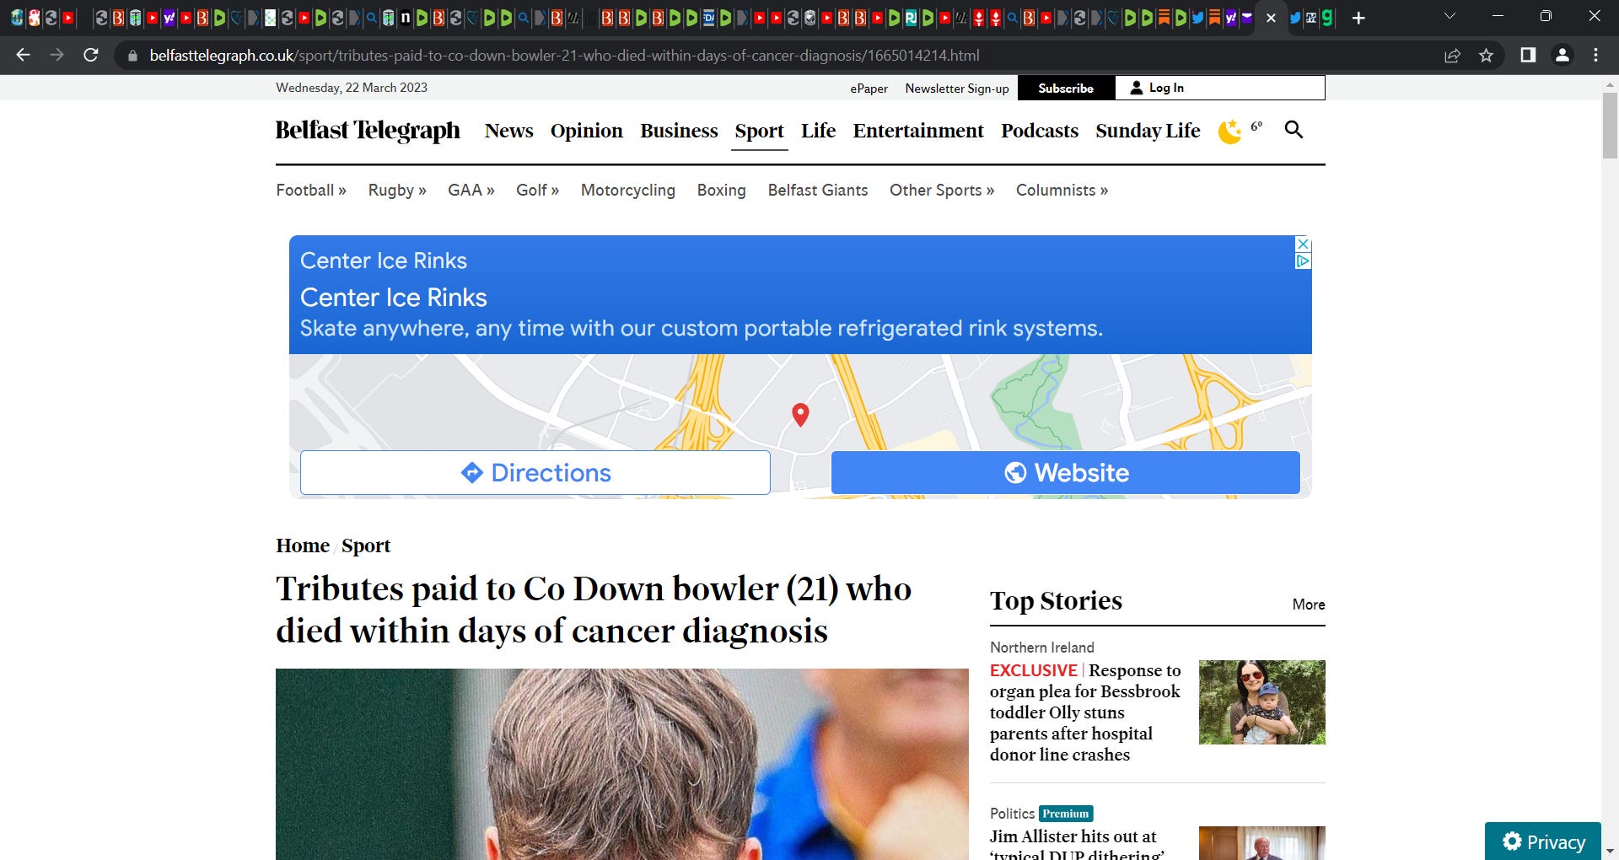The width and height of the screenshot is (1619, 860).
Task: Expand the Football submenu
Action: [x=311, y=191]
